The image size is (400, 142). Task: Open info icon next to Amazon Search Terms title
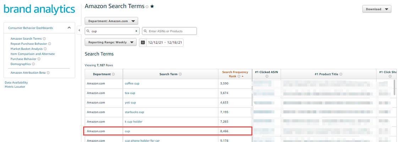tap(147, 7)
